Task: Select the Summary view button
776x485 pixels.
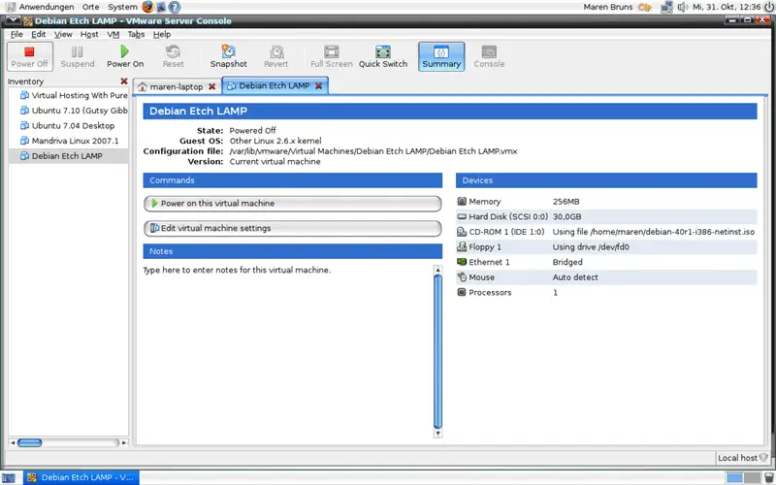Action: tap(441, 56)
